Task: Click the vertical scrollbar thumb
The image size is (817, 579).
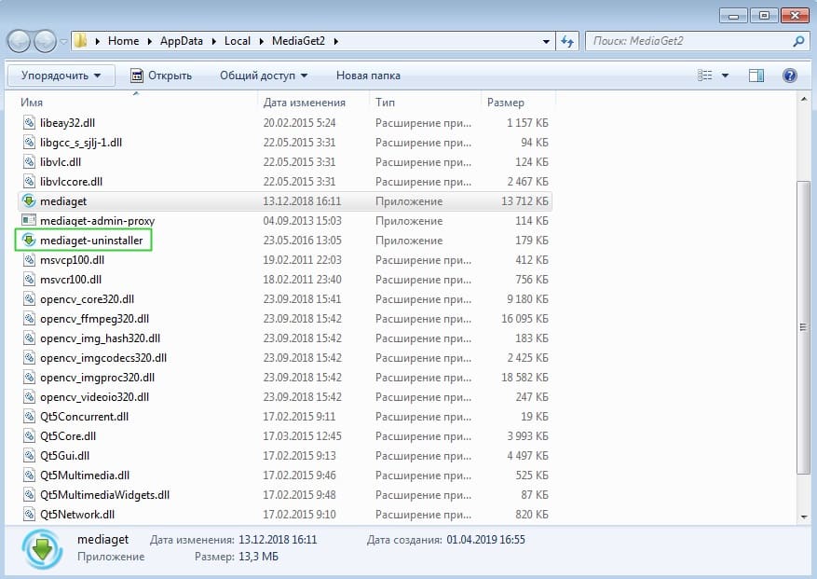Action: click(x=803, y=327)
